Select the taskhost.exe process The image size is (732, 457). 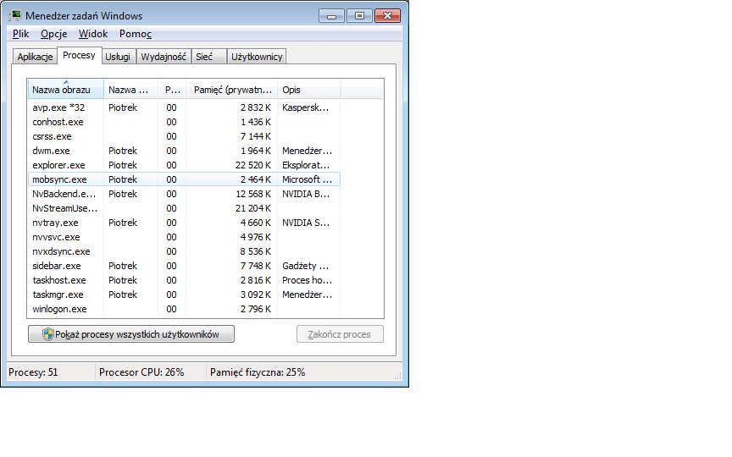click(184, 281)
